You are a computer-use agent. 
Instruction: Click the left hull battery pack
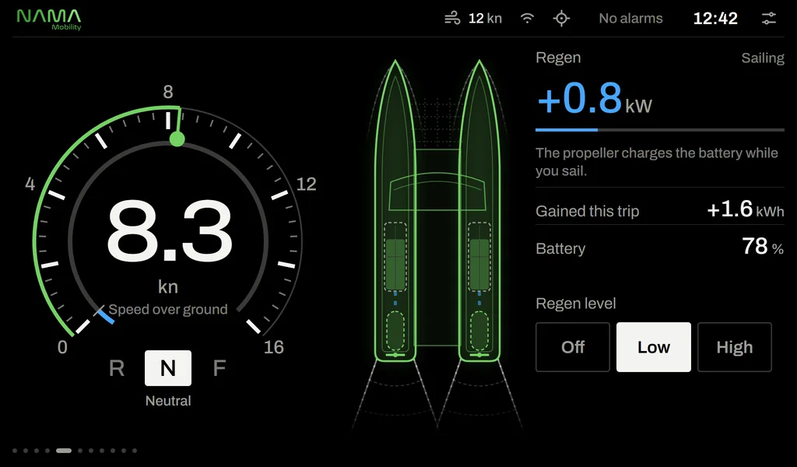(395, 257)
